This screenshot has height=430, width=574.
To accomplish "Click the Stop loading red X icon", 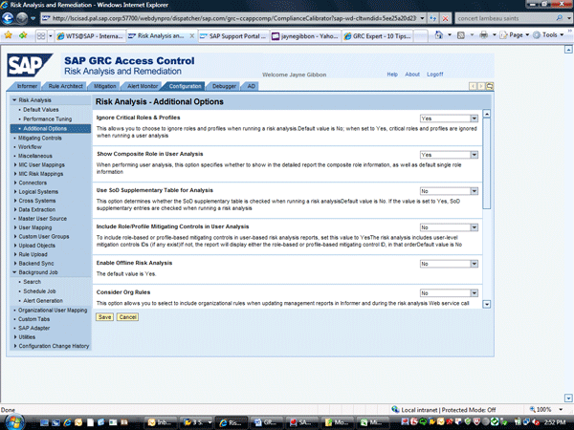I will click(x=445, y=18).
